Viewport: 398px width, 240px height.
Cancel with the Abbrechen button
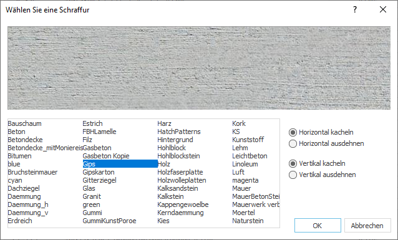(x=367, y=225)
